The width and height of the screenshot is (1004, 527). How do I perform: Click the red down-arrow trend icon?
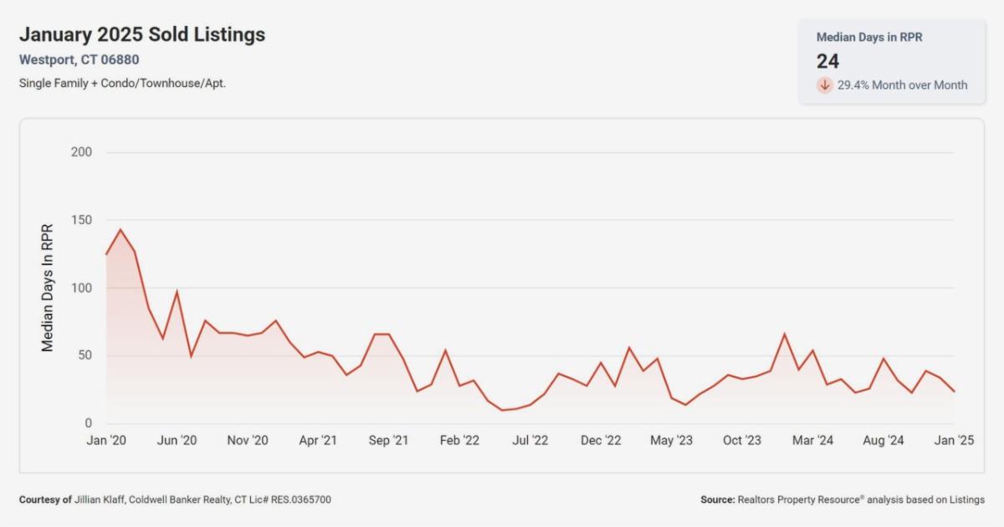point(825,84)
